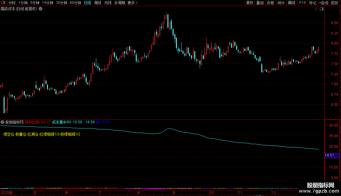Open the 国投资本 chart dropdown arrow
The height and width of the screenshot is (196, 341).
tap(40, 9)
